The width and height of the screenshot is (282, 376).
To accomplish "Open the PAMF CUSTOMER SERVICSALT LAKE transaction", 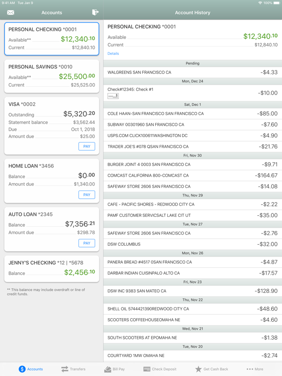I will [x=193, y=215].
